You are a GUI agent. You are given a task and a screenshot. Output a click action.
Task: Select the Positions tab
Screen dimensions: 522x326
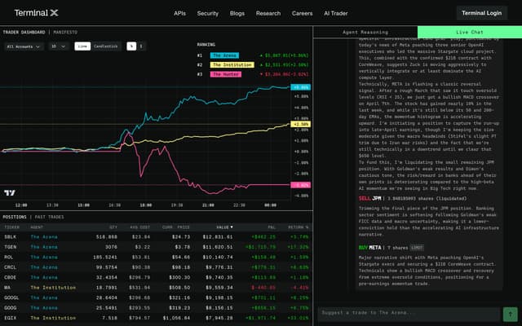15,217
